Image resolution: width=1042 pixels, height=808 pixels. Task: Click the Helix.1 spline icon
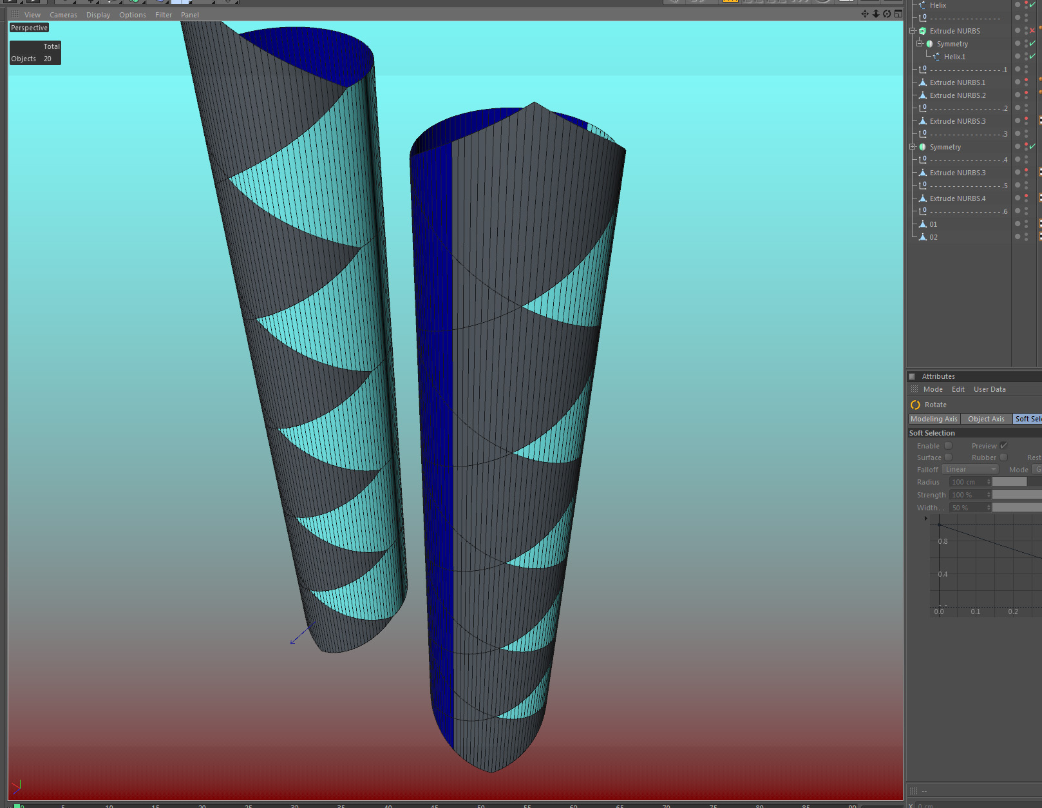coord(936,57)
